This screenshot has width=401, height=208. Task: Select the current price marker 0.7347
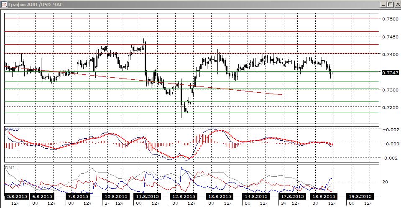(390, 73)
